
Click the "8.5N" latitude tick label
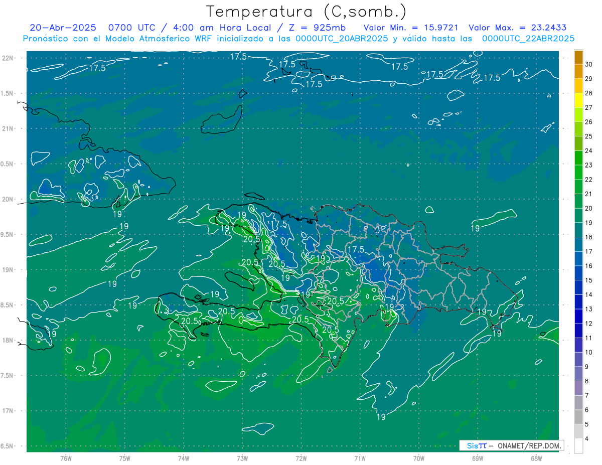pos(7,305)
